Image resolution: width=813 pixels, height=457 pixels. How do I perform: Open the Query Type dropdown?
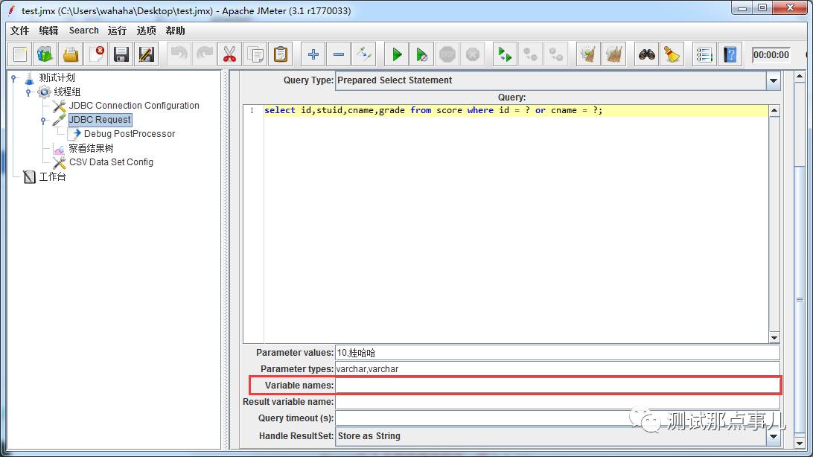pos(773,80)
